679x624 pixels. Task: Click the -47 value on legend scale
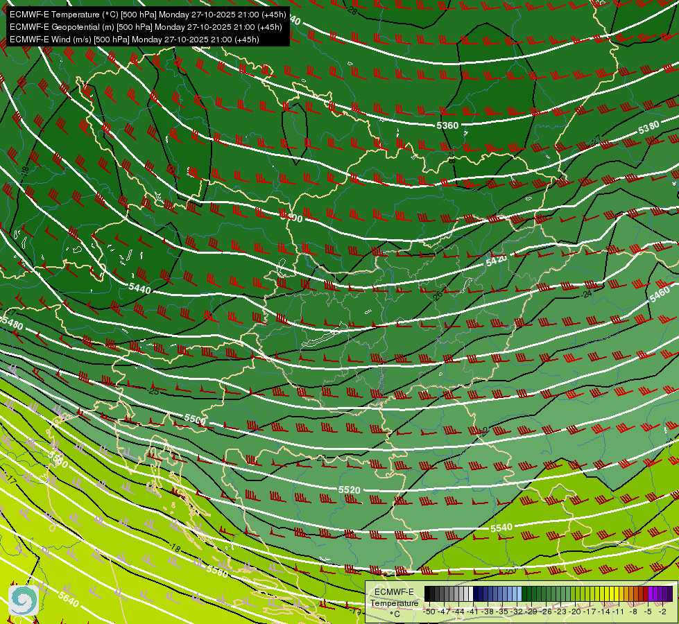(x=445, y=612)
